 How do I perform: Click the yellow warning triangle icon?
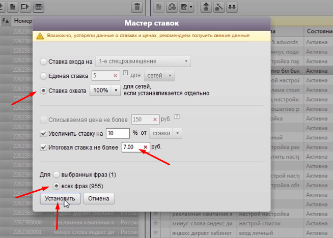coord(40,36)
